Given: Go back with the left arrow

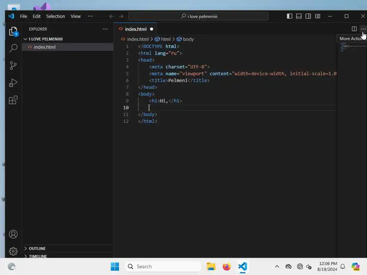Looking at the screenshot, I should pos(111,16).
